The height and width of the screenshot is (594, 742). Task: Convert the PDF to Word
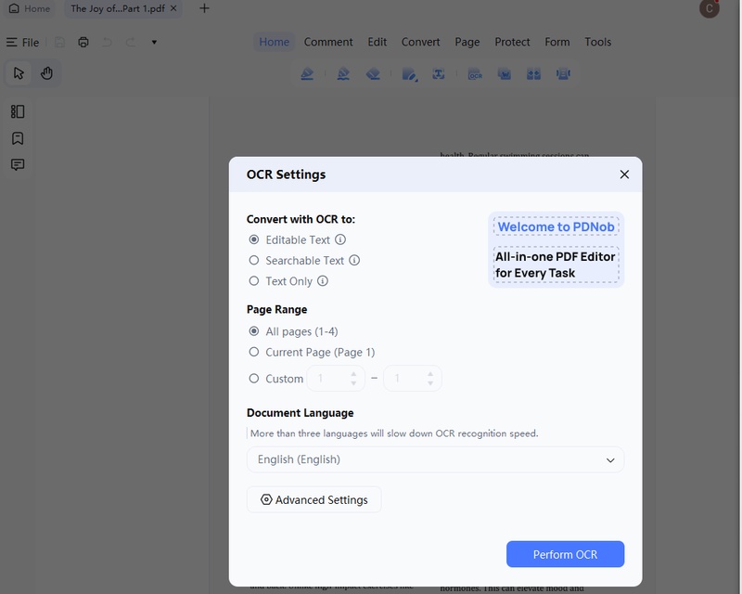[504, 73]
